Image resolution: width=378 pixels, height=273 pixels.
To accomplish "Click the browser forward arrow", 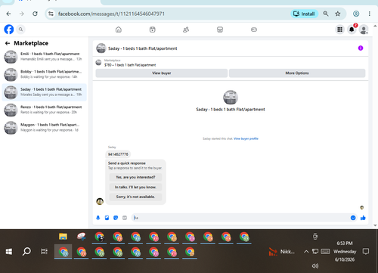I will tap(22, 14).
